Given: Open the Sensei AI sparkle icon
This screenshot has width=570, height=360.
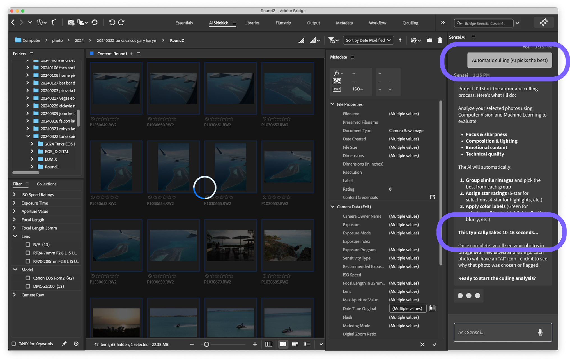Looking at the screenshot, I should 543,23.
